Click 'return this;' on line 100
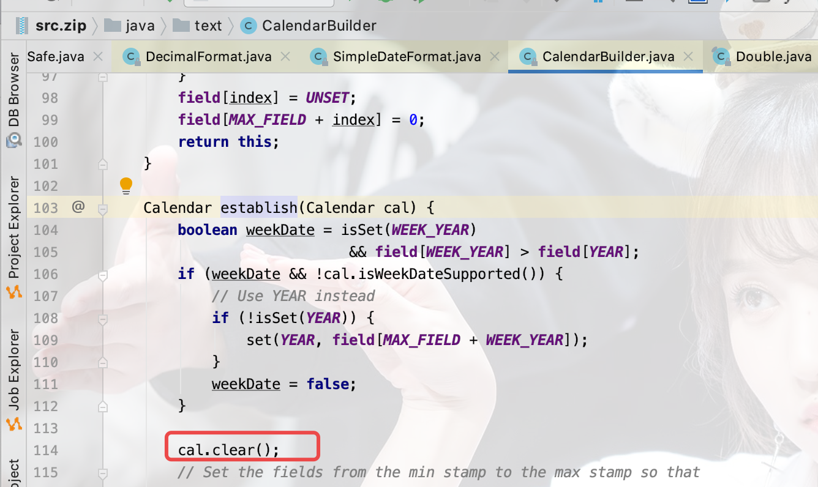Viewport: 818px width, 487px height. click(228, 142)
